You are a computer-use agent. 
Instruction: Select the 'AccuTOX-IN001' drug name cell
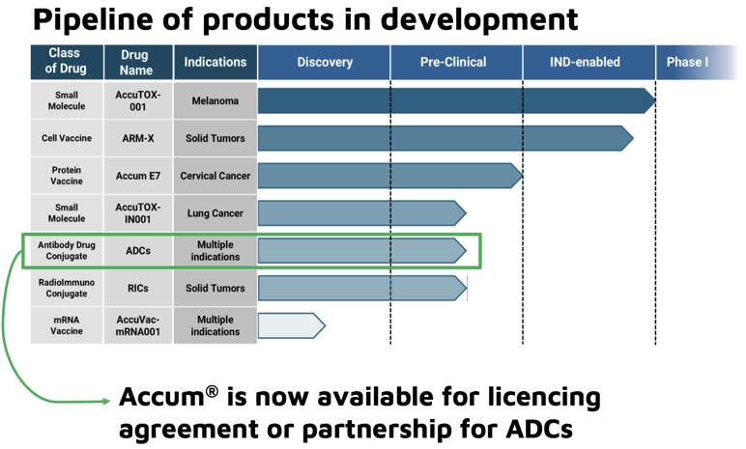138,213
